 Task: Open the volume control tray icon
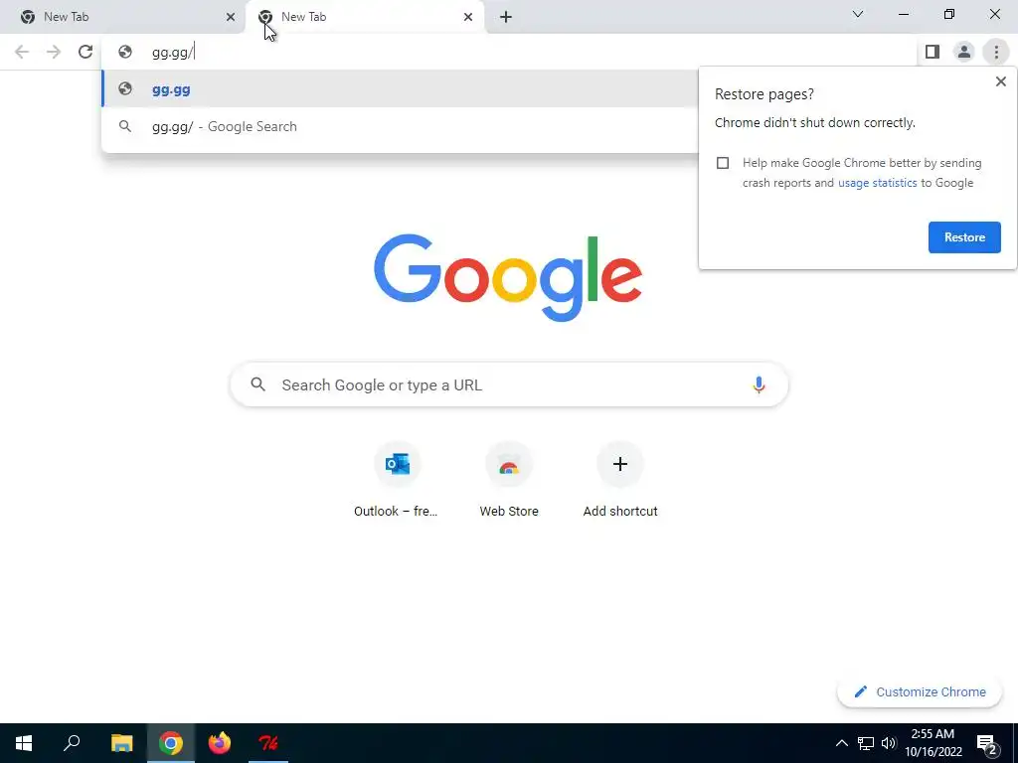click(x=889, y=743)
